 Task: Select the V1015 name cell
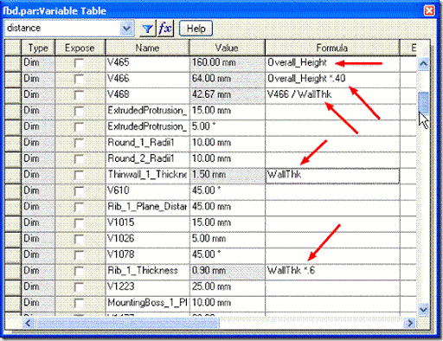pos(147,223)
